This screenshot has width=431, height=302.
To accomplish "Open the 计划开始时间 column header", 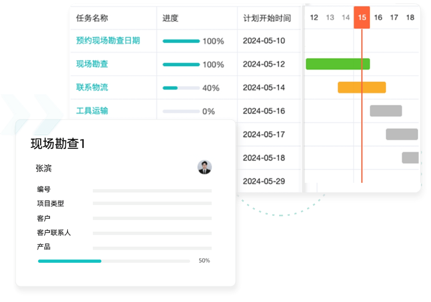I will pos(268,19).
